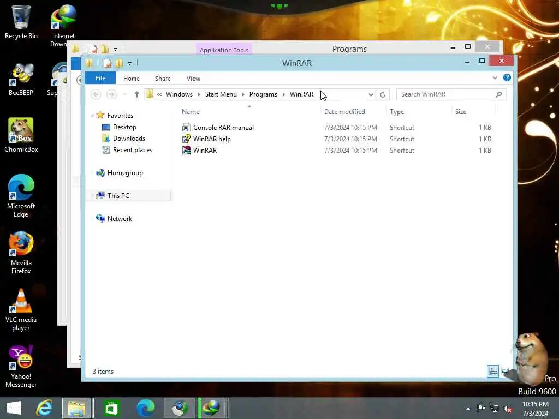This screenshot has height=419, width=559.
Task: Click Properties icon in WinRAR quick access toolbar
Action: [108, 63]
